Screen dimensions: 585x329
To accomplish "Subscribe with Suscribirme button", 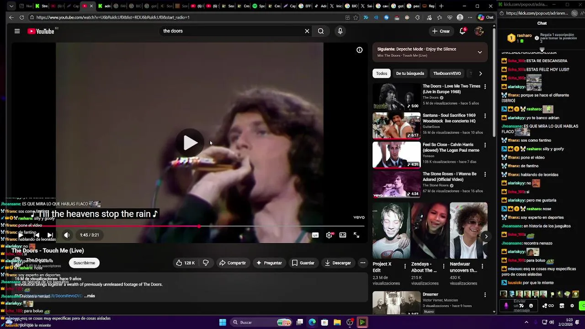I will tap(84, 263).
